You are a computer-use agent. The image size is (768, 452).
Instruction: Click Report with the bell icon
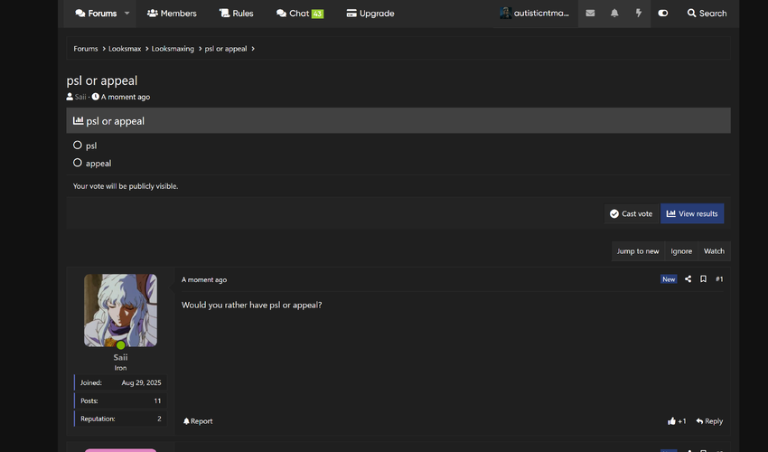[x=198, y=421]
